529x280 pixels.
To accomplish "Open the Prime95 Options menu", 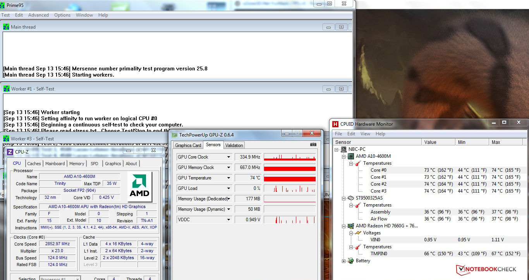I will pos(62,15).
